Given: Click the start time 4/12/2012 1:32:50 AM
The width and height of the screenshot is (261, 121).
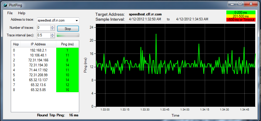Looking at the screenshot, I should (x=145, y=19).
